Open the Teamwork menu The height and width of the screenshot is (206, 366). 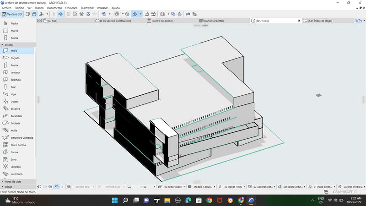86,8
